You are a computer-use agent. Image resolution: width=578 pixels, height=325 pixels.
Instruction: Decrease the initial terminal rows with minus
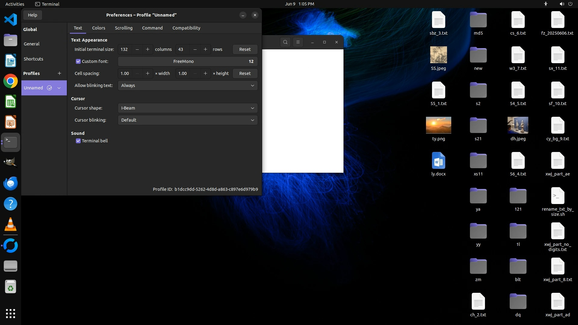195,49
